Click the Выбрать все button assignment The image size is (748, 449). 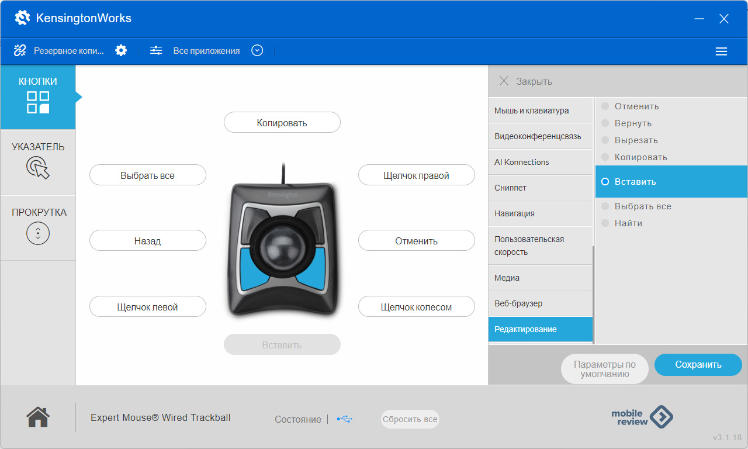(148, 175)
